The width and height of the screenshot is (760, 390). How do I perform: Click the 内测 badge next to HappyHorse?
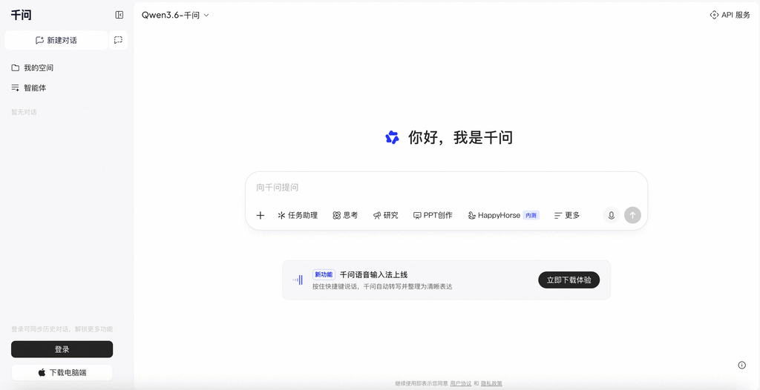click(531, 216)
